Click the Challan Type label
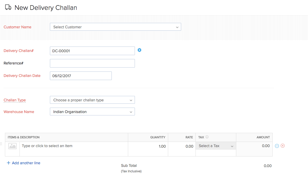The height and width of the screenshot is (177, 308). pos(15,100)
